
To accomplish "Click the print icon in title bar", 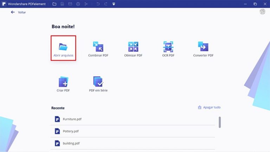I will pos(78,4).
